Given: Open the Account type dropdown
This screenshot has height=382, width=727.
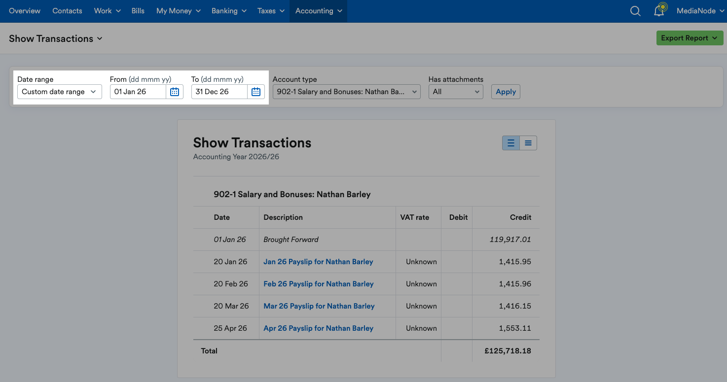Looking at the screenshot, I should point(346,92).
